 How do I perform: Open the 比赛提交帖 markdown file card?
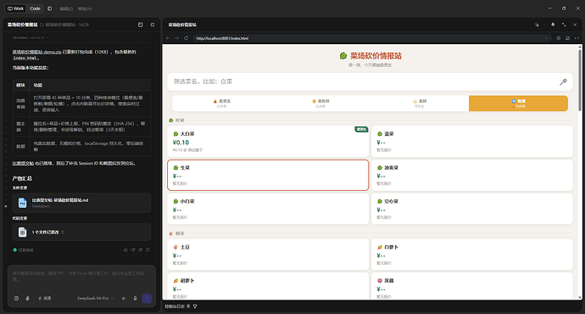[81, 203]
